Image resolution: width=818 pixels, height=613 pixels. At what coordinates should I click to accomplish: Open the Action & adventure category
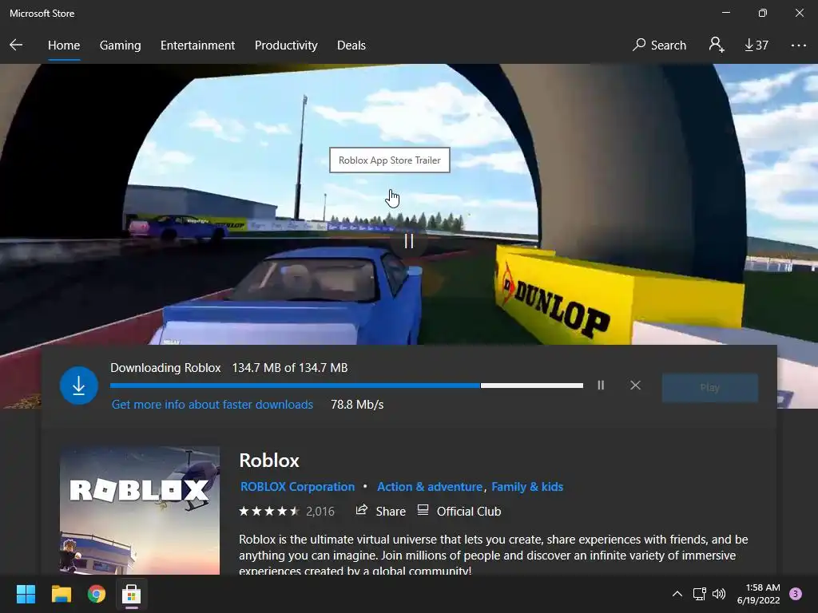point(429,487)
